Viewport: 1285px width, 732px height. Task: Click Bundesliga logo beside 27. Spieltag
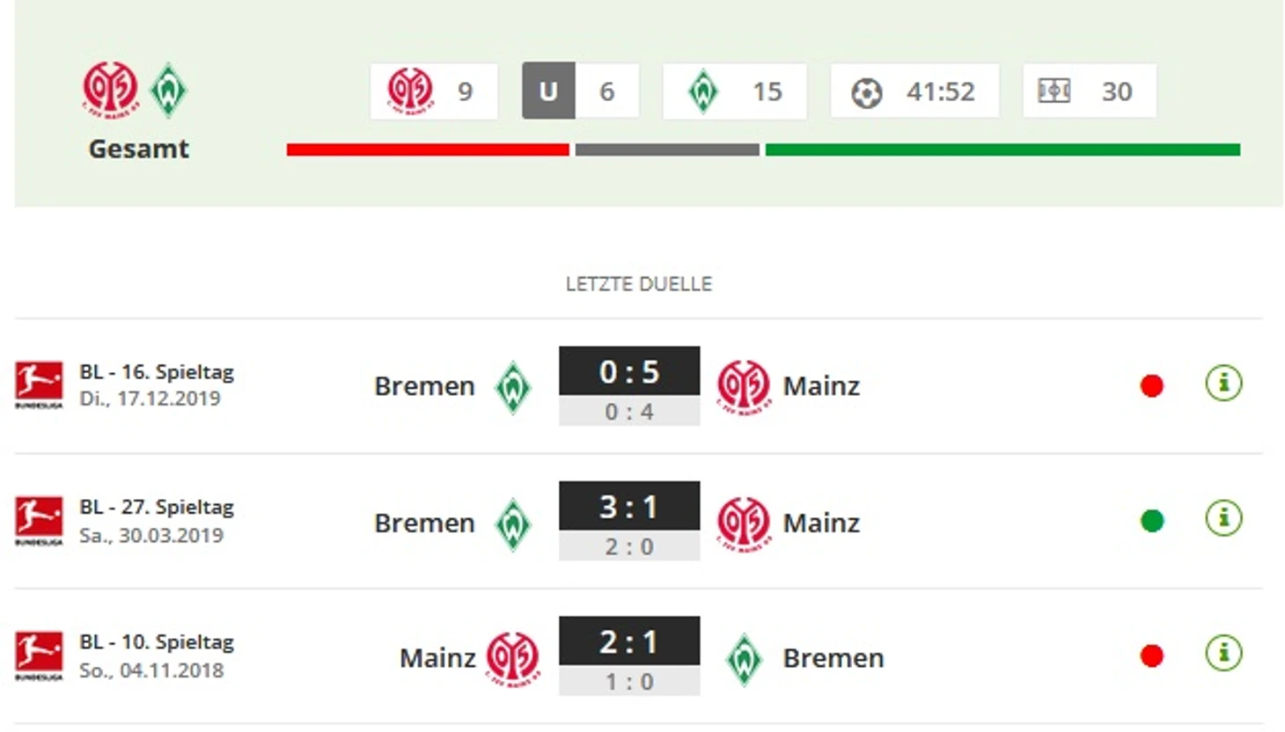tap(39, 521)
